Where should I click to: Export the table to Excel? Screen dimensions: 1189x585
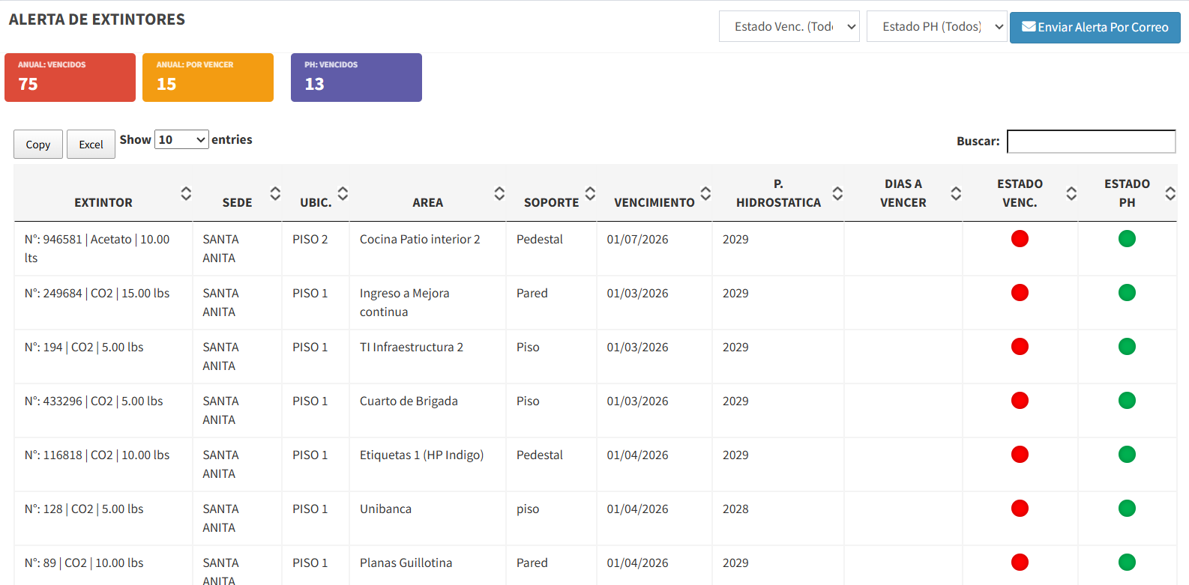point(91,145)
